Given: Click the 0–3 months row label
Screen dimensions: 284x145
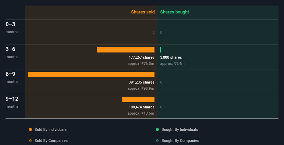Looking at the screenshot, I should point(12,28).
